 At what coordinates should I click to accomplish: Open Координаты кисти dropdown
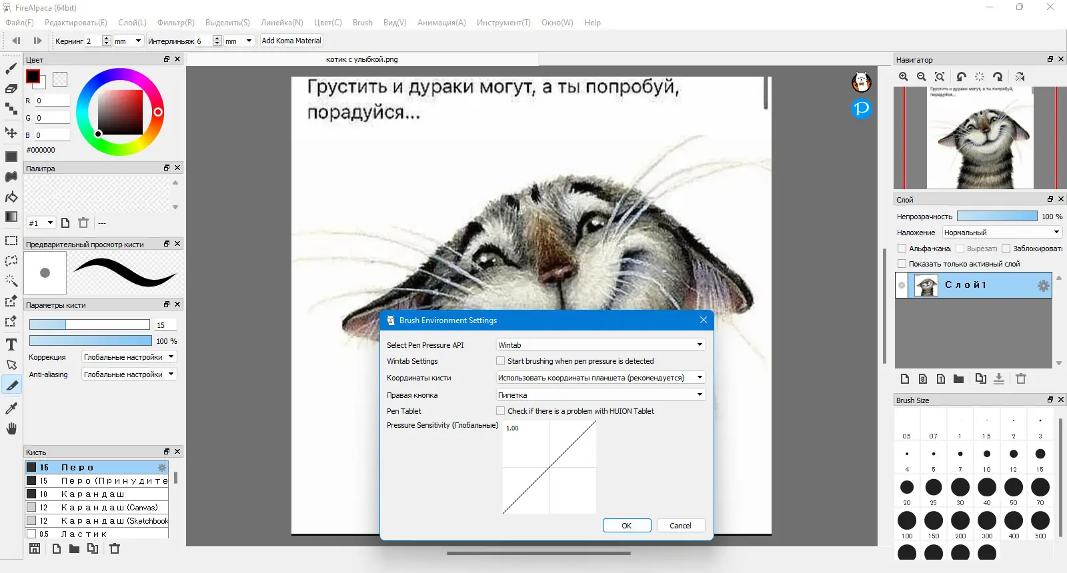point(600,378)
